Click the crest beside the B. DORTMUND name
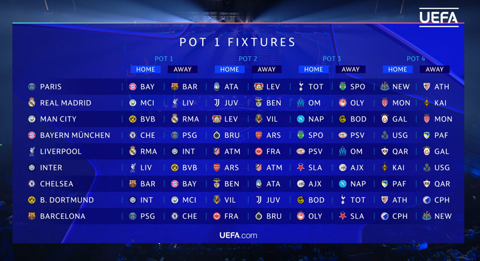This screenshot has height=261, width=480. coord(32,200)
